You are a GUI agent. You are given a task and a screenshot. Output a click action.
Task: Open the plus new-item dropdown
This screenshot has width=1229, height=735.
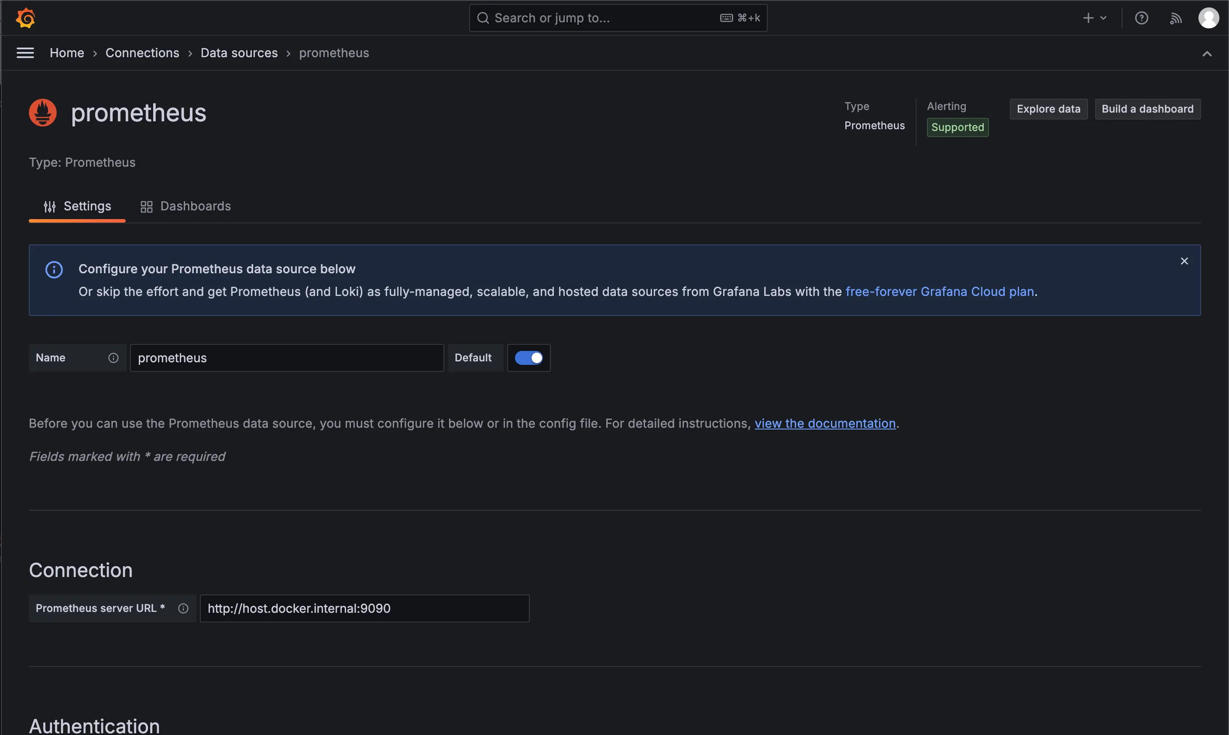click(x=1094, y=18)
